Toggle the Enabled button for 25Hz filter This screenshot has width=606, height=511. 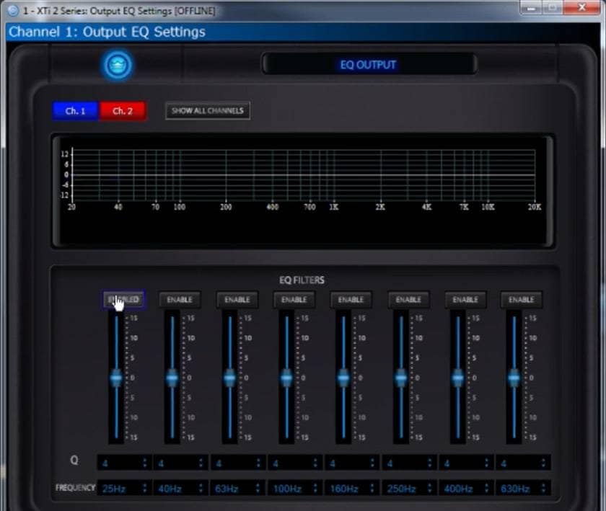click(123, 300)
